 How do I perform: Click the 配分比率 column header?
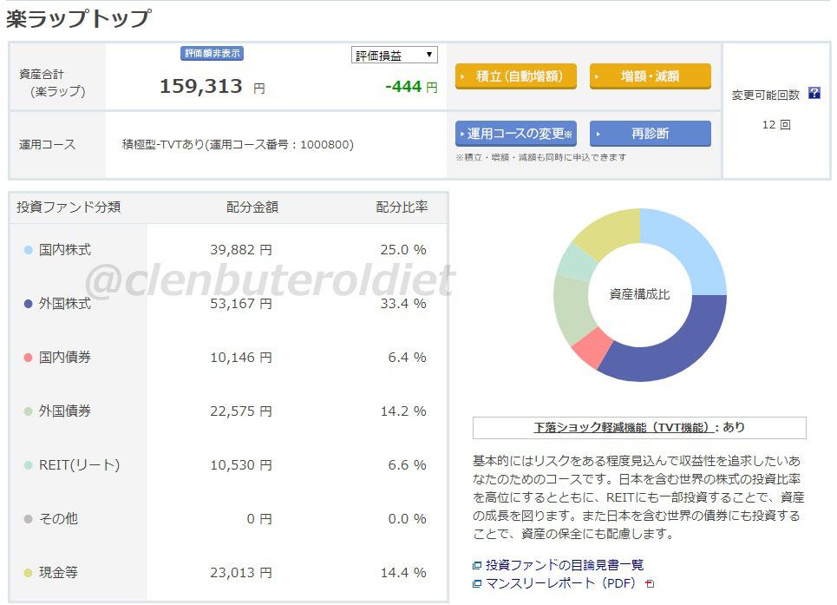point(402,207)
